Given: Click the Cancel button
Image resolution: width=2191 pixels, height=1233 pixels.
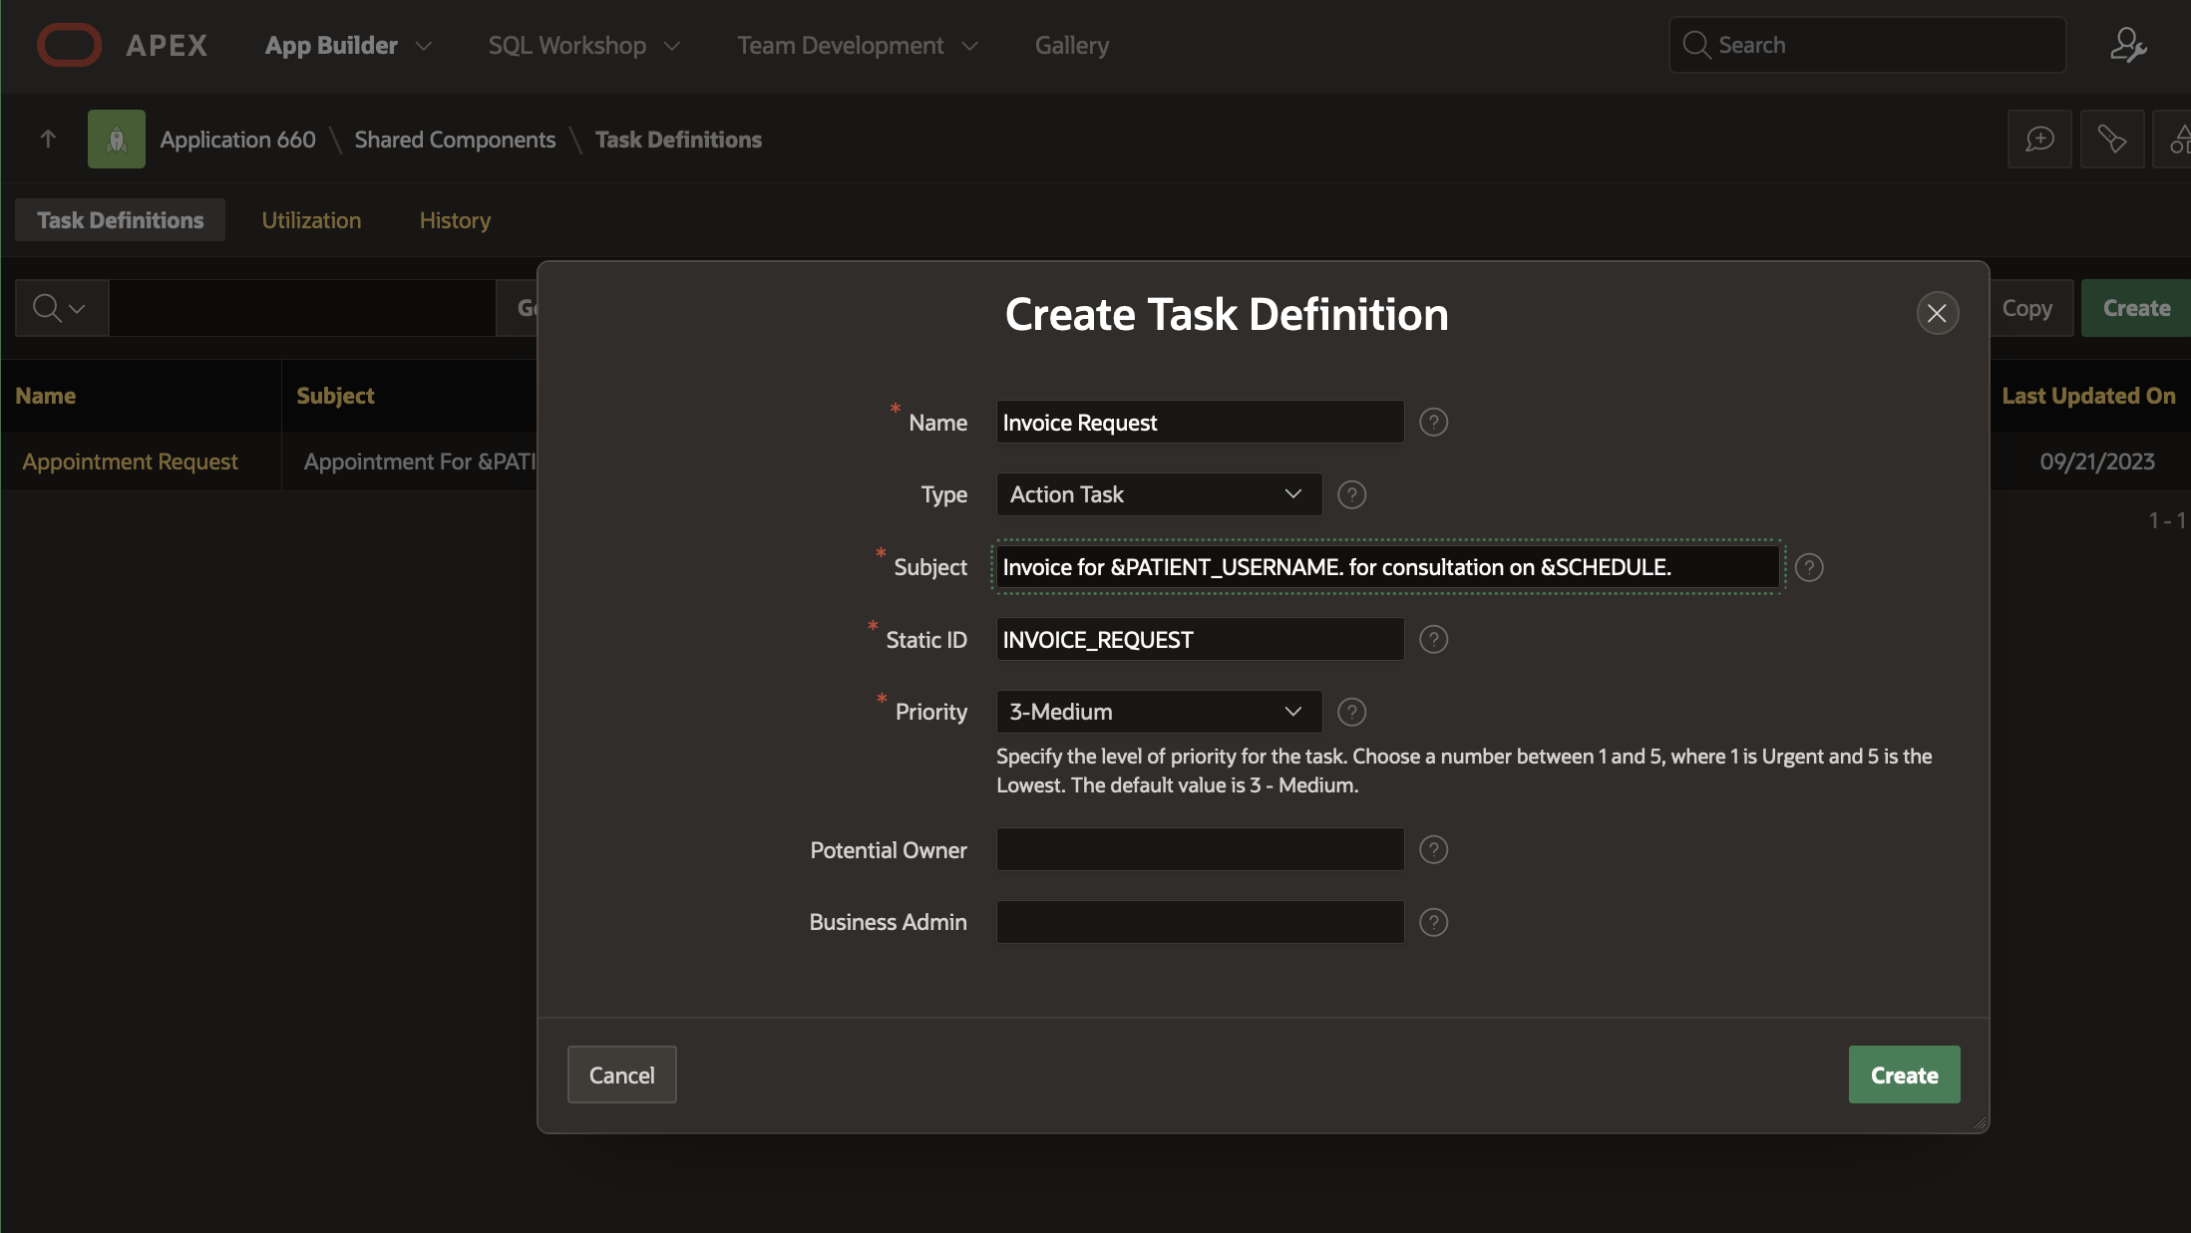Looking at the screenshot, I should click(x=621, y=1075).
